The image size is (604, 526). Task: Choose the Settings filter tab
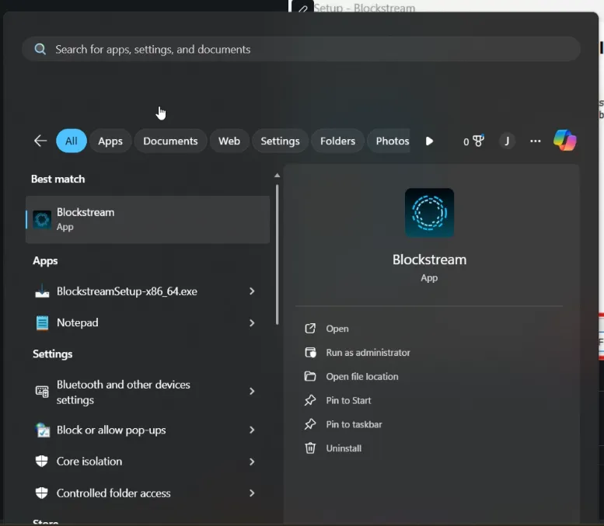pos(280,141)
